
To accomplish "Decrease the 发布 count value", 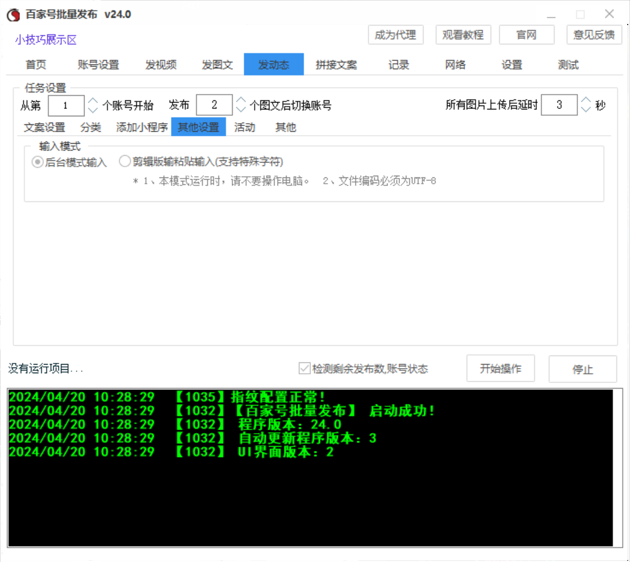I will point(241,110).
